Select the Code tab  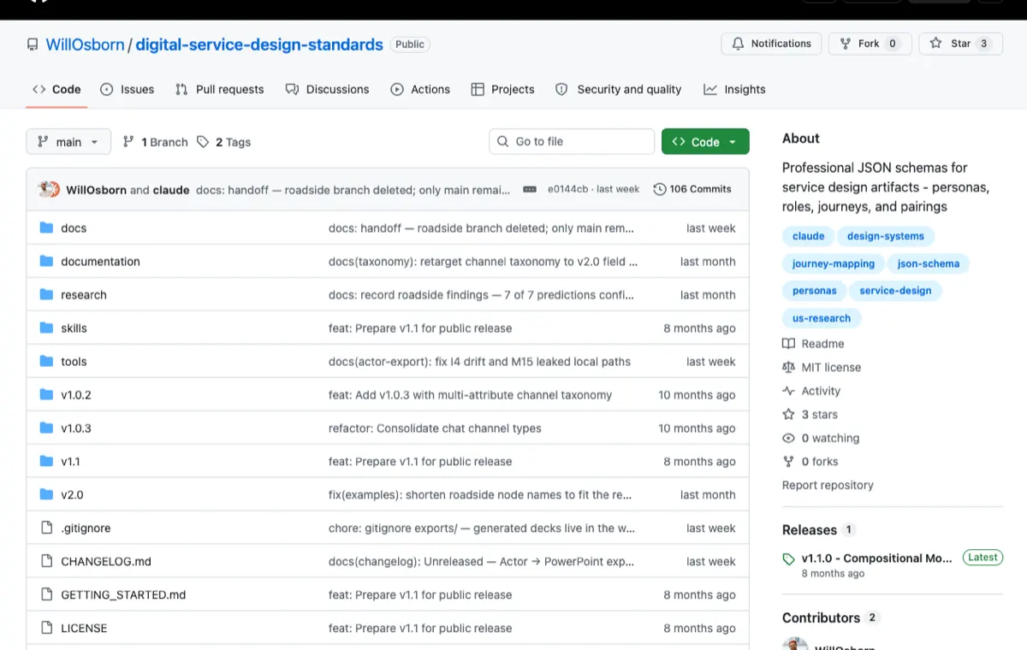(56, 89)
